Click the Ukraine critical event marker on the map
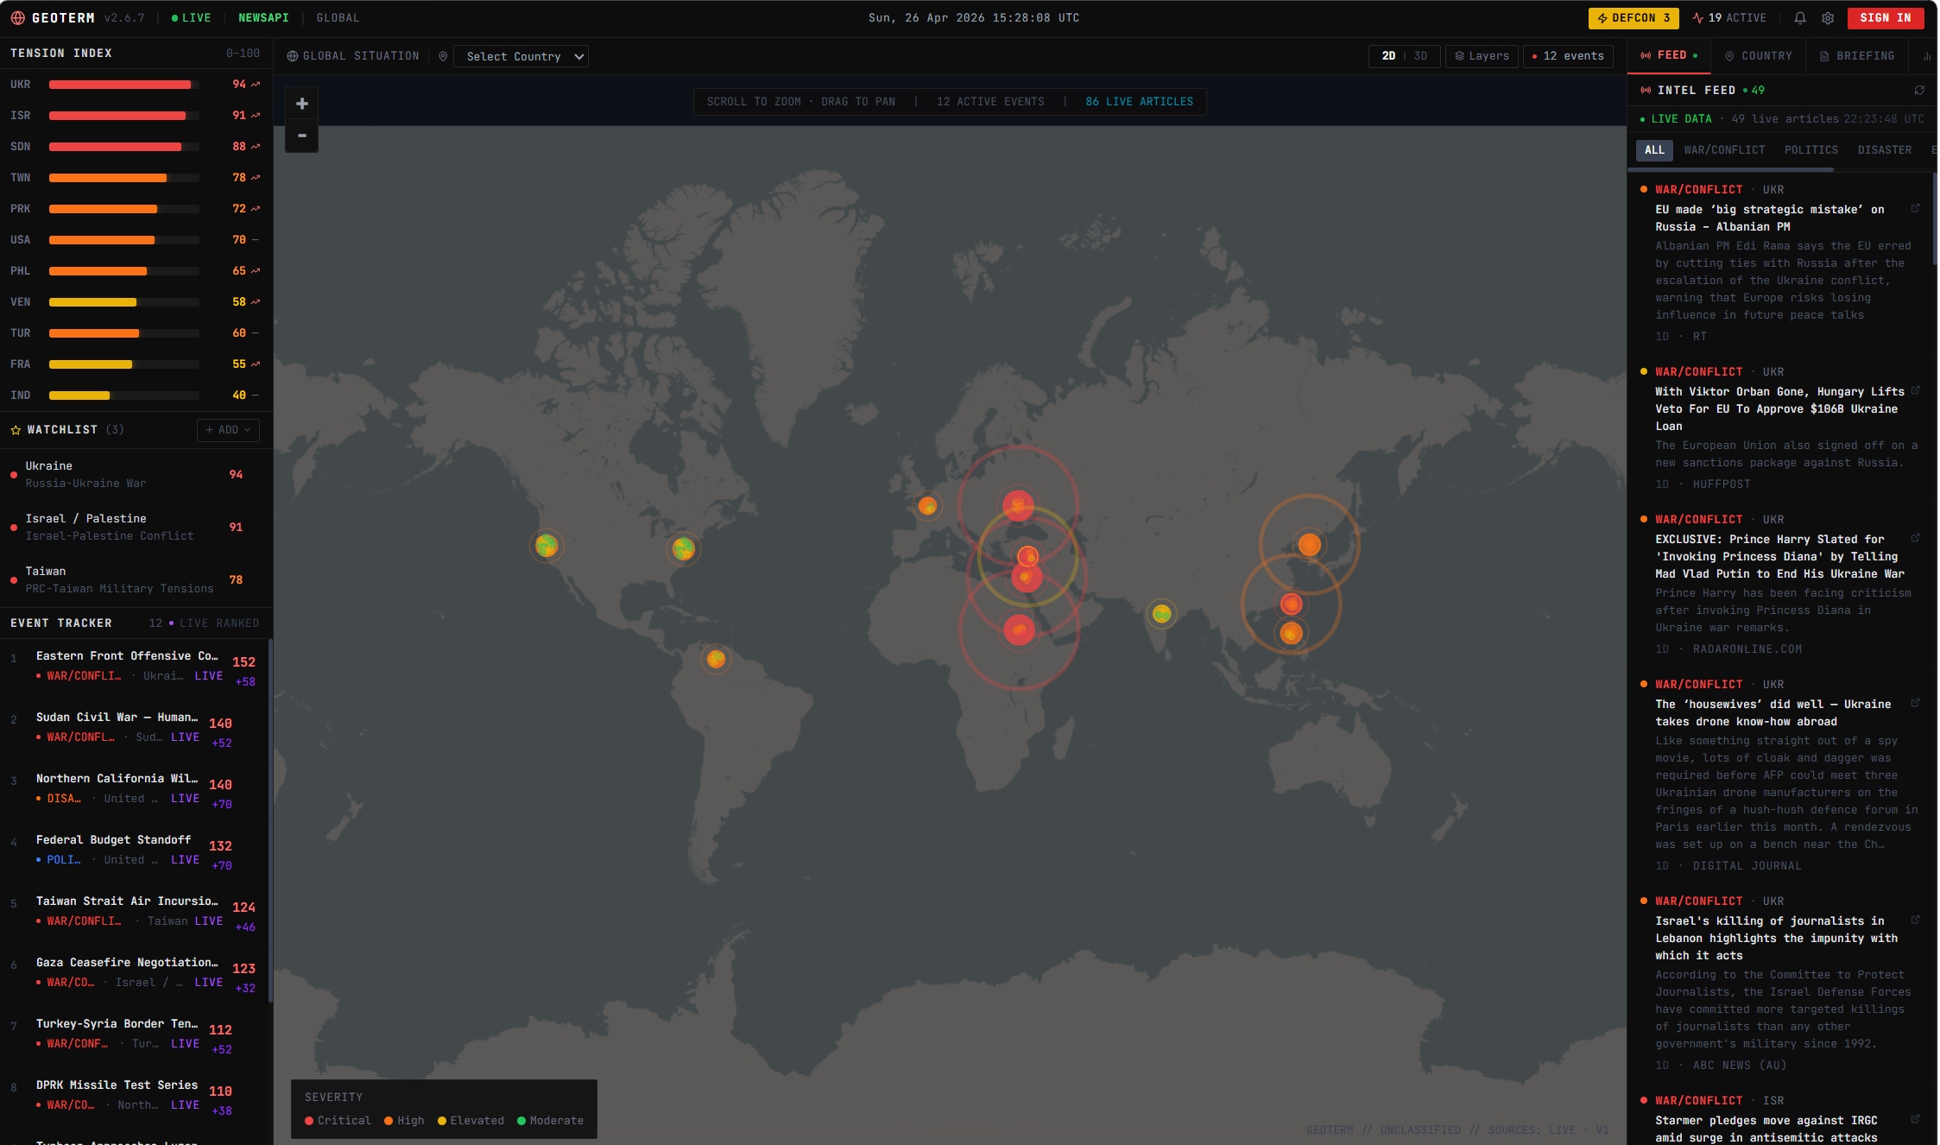1940x1145 pixels. [x=1018, y=506]
